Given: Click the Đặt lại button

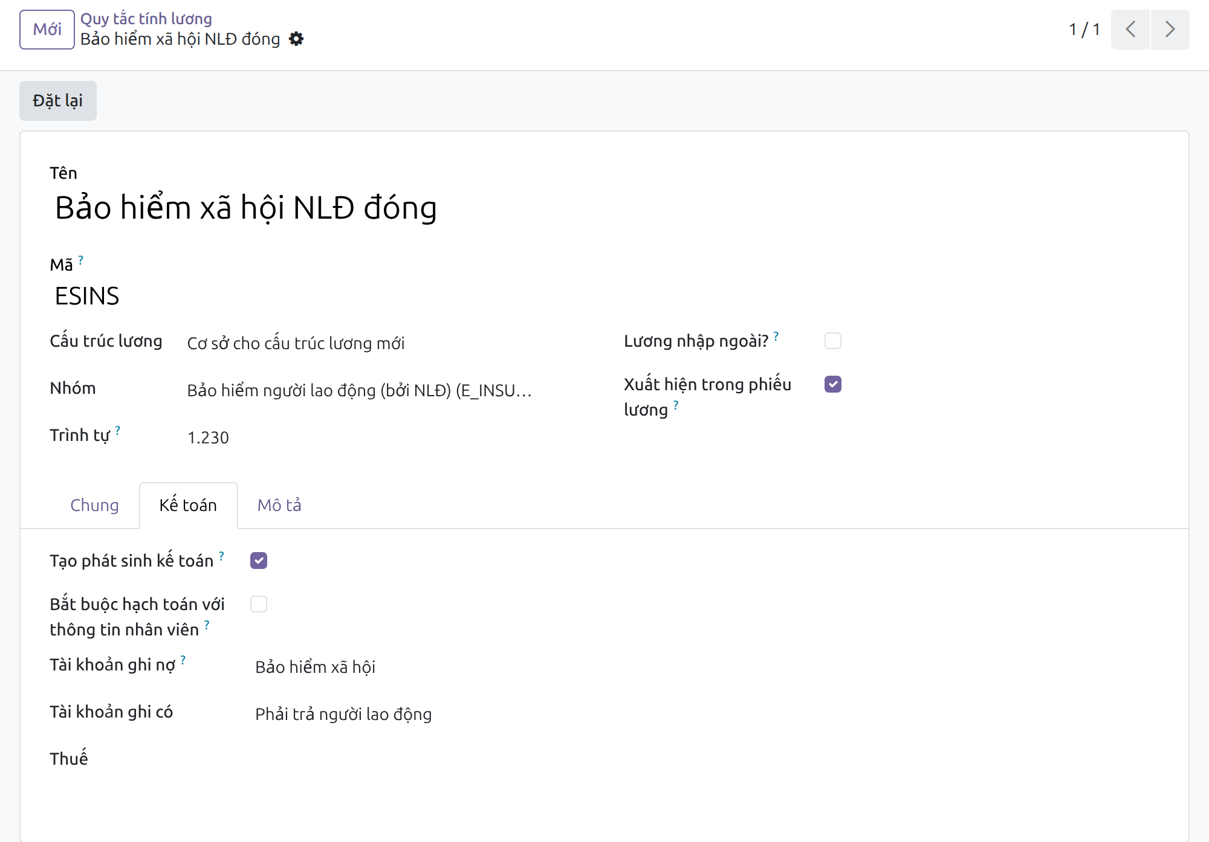Looking at the screenshot, I should (x=58, y=100).
